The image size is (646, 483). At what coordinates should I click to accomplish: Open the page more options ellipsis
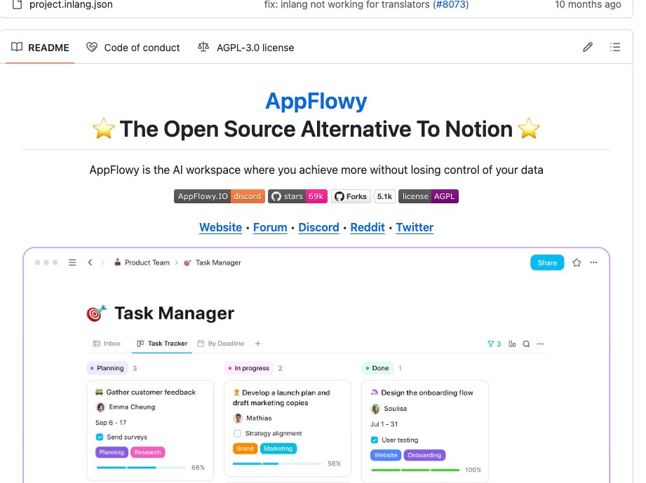point(593,262)
